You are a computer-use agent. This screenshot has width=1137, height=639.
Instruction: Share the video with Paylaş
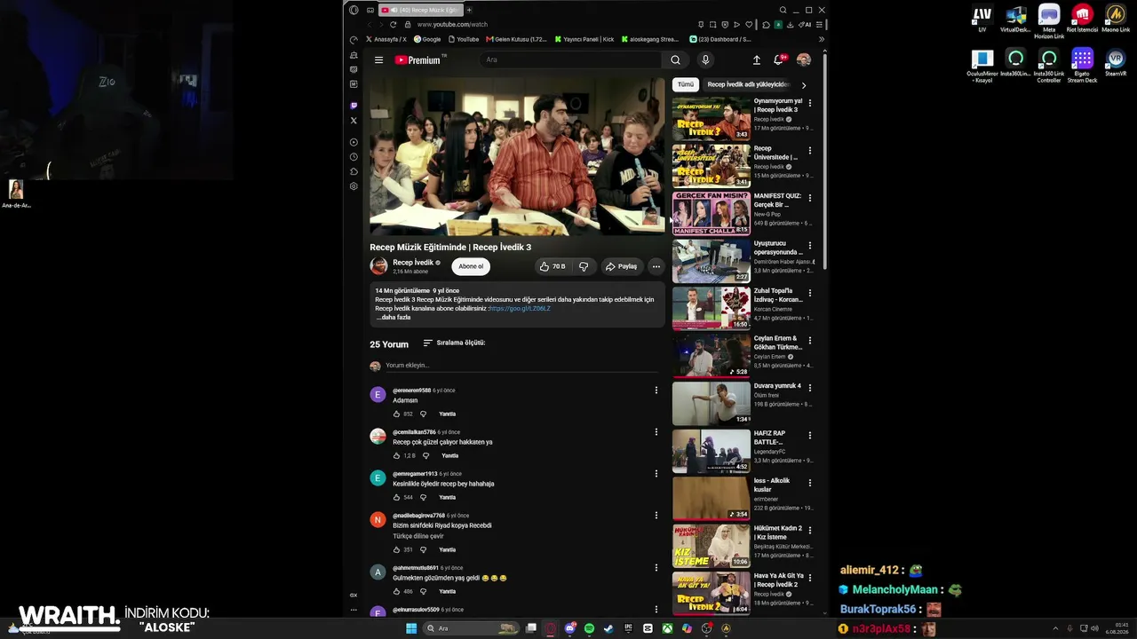pyautogui.click(x=621, y=266)
